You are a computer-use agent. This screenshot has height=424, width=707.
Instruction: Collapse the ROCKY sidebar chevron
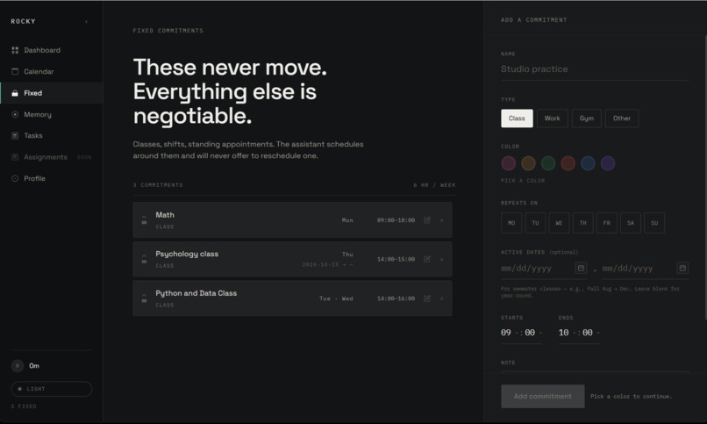pos(86,21)
